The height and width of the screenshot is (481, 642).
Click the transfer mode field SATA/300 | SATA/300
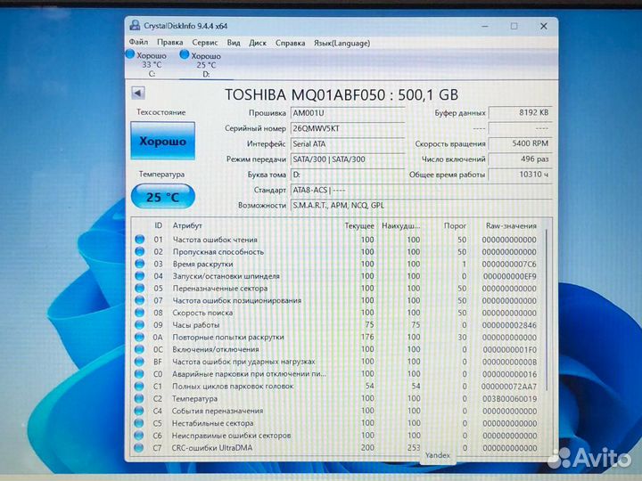[348, 159]
